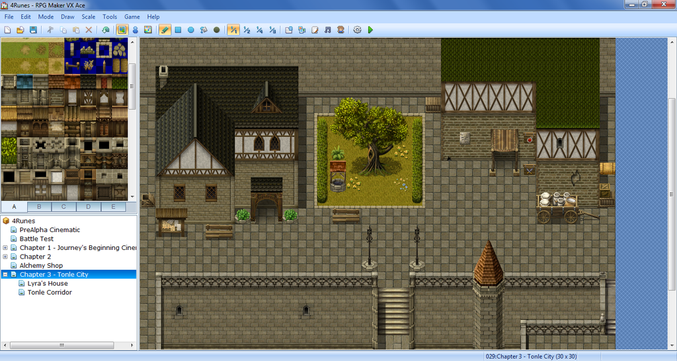Toggle Map editing mode on
The height and width of the screenshot is (361, 677).
coord(122,30)
